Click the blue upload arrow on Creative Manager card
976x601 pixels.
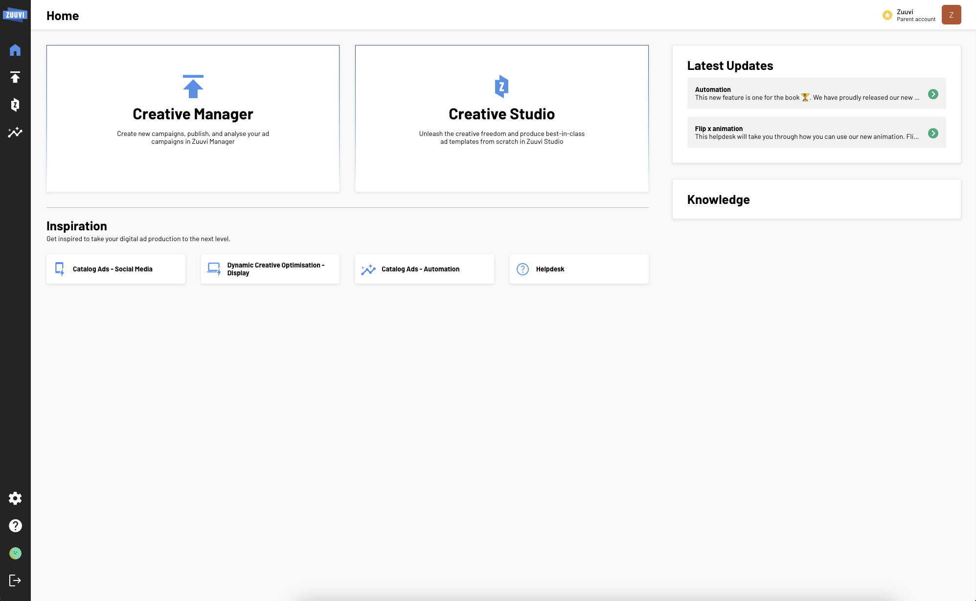coord(193,87)
